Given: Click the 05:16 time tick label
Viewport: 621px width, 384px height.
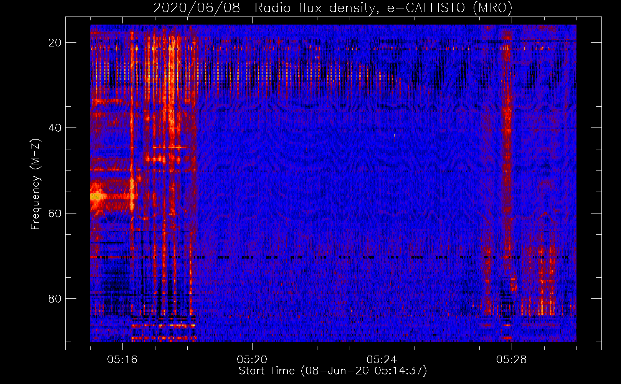Looking at the screenshot, I should click(122, 360).
